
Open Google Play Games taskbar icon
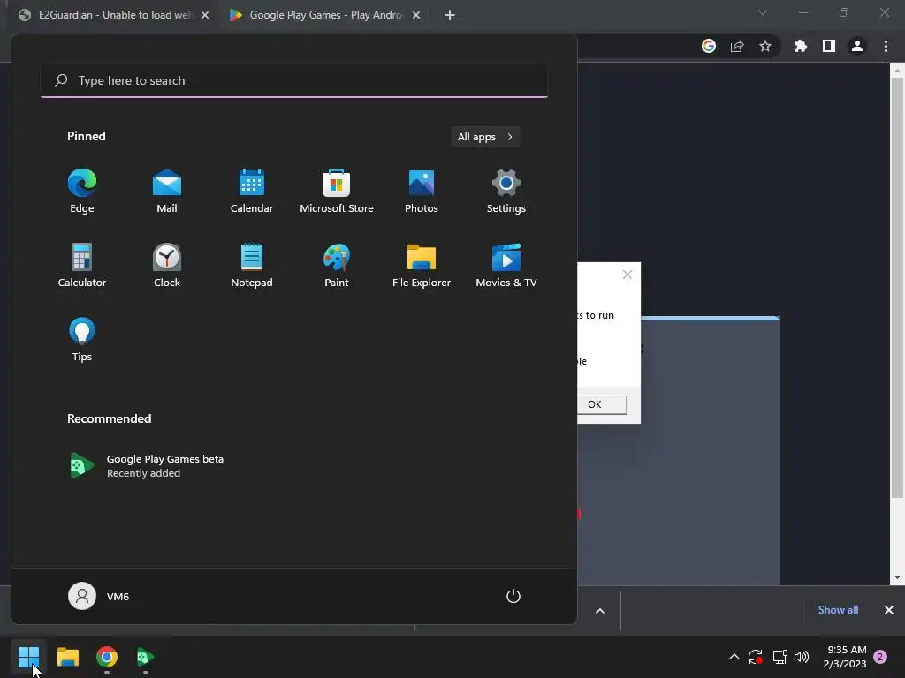[146, 657]
